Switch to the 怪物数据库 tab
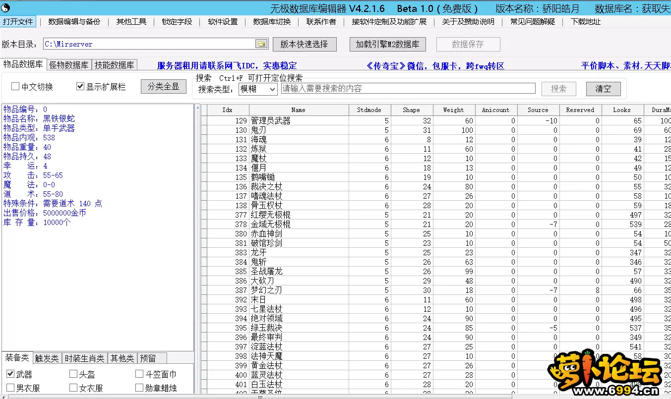This screenshot has width=671, height=399. [x=69, y=65]
